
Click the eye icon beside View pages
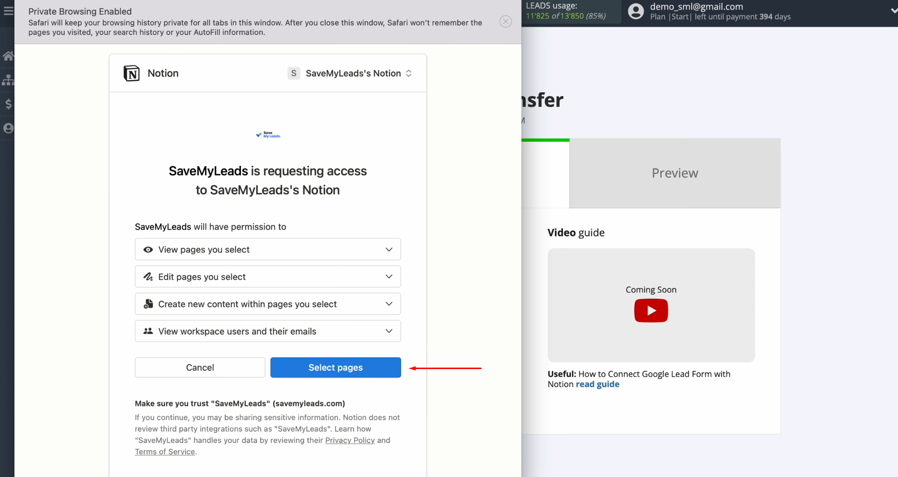(148, 250)
